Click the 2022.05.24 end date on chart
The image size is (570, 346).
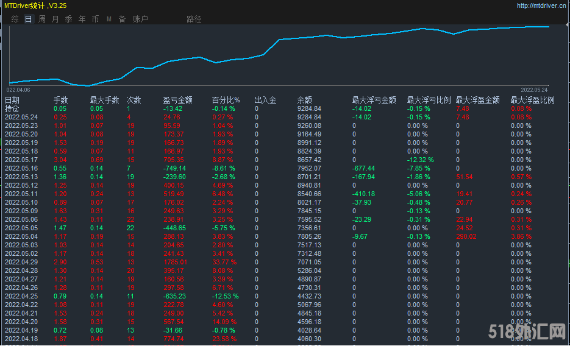[535, 90]
